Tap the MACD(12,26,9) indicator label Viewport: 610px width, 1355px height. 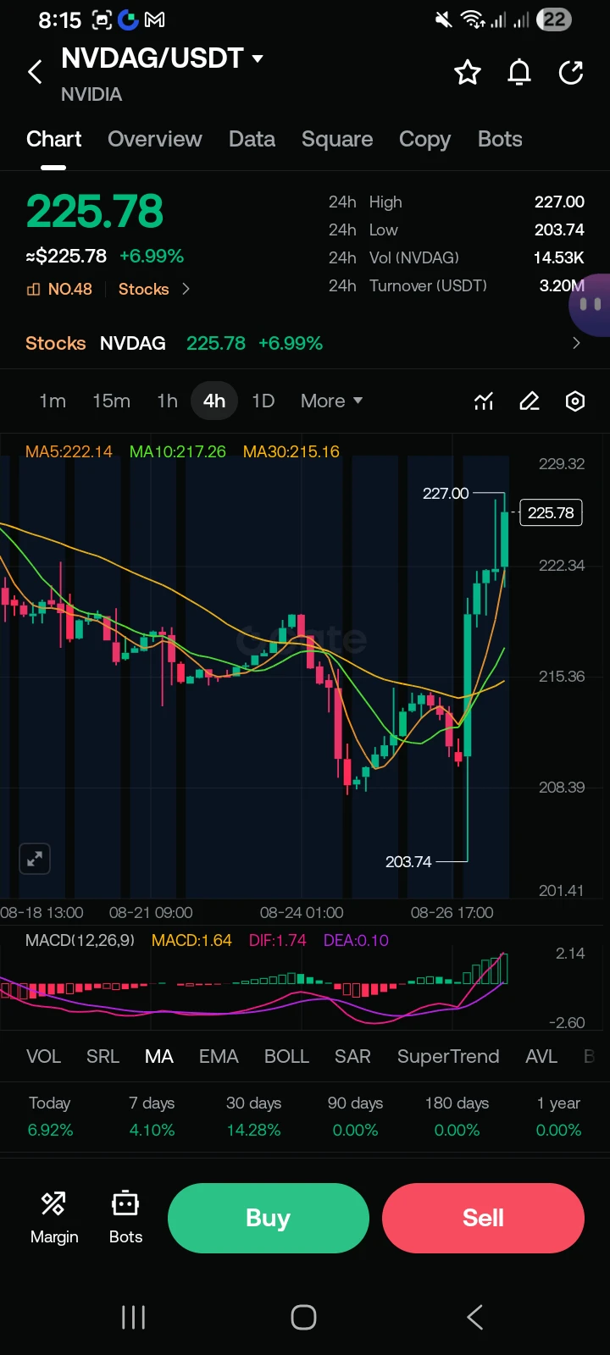coord(80,940)
